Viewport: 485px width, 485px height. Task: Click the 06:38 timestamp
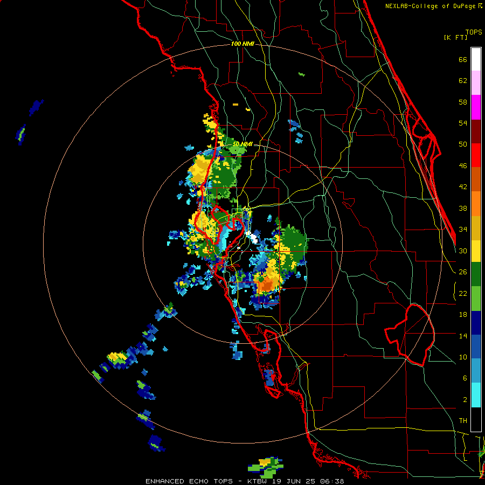click(332, 481)
